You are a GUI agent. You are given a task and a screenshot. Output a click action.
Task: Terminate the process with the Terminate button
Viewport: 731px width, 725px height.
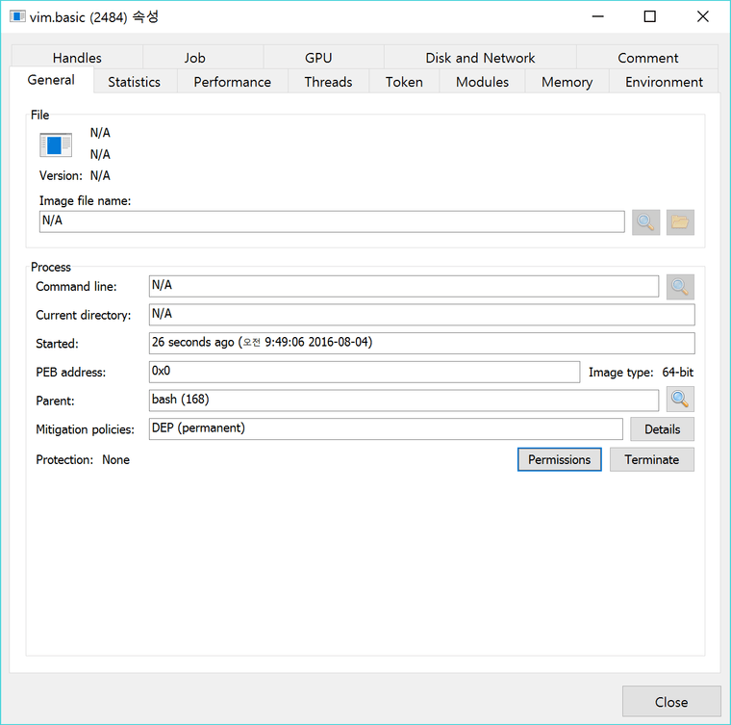(x=651, y=459)
